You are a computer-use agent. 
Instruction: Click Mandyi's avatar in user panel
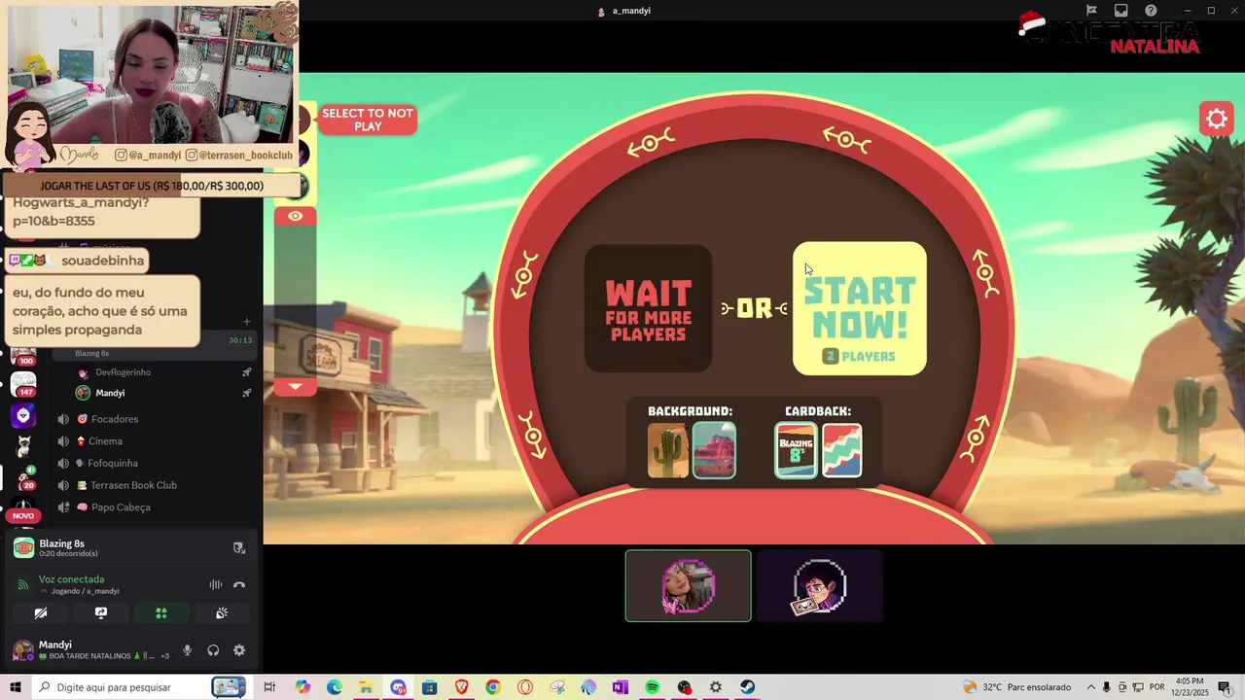click(x=21, y=649)
